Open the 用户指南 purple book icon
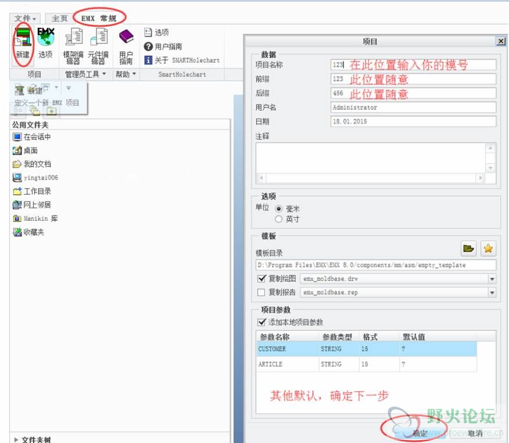 click(126, 46)
